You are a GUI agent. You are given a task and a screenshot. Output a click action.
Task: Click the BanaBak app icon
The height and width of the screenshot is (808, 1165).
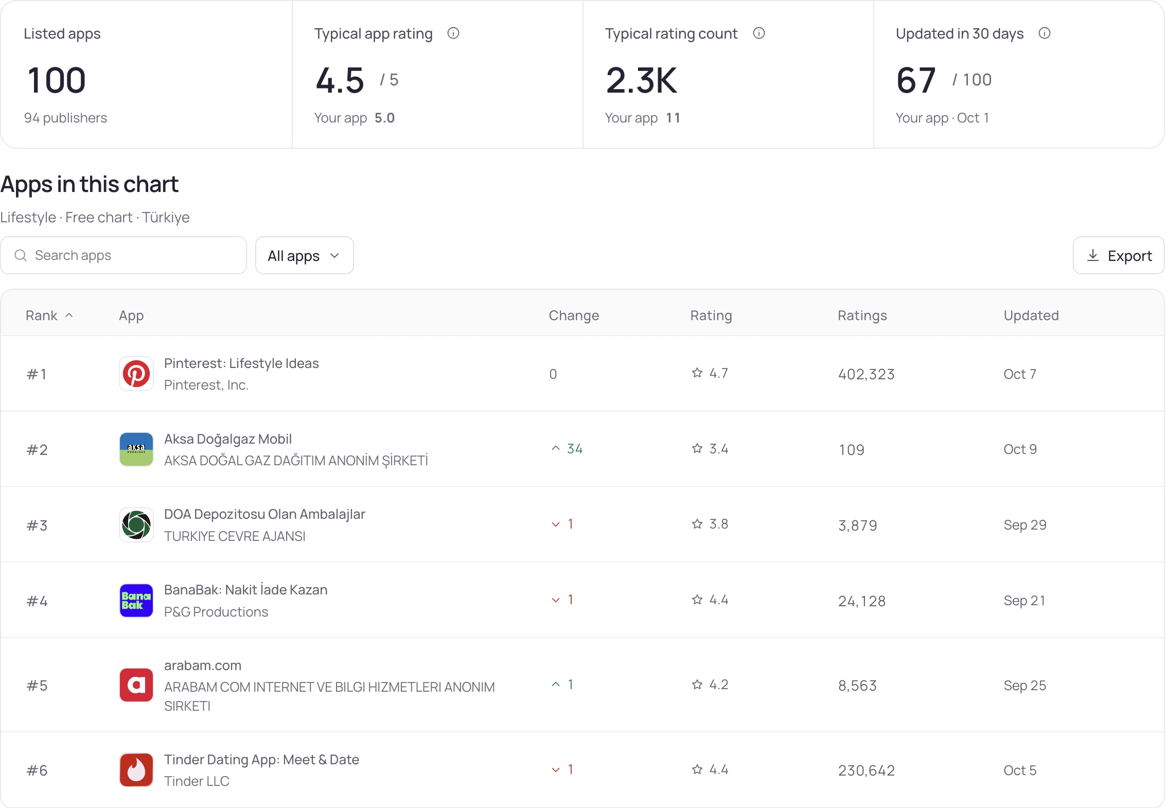[x=136, y=601]
